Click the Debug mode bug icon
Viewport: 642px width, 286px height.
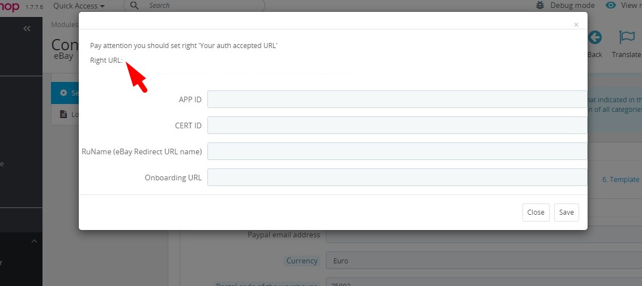pos(540,6)
